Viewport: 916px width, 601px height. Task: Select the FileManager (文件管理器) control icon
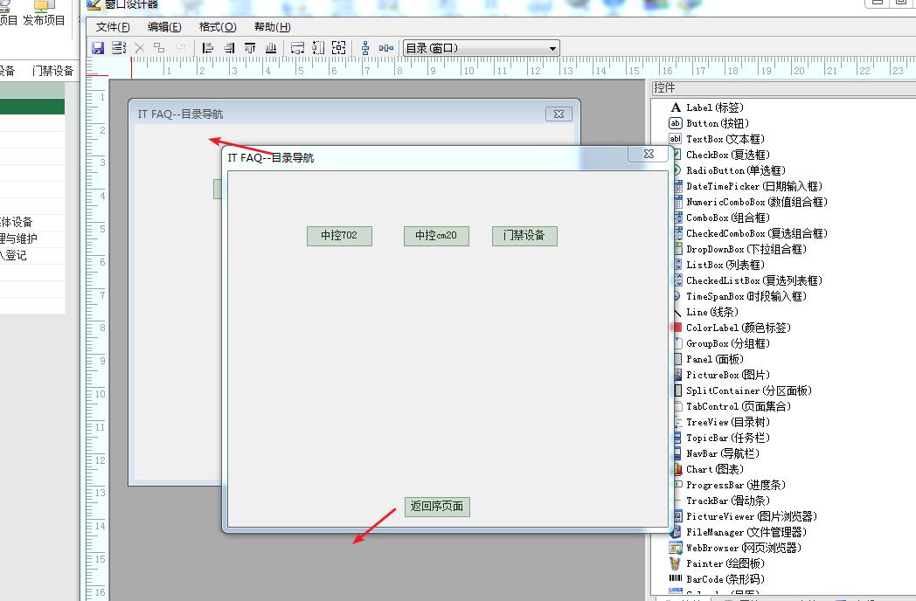coord(676,532)
